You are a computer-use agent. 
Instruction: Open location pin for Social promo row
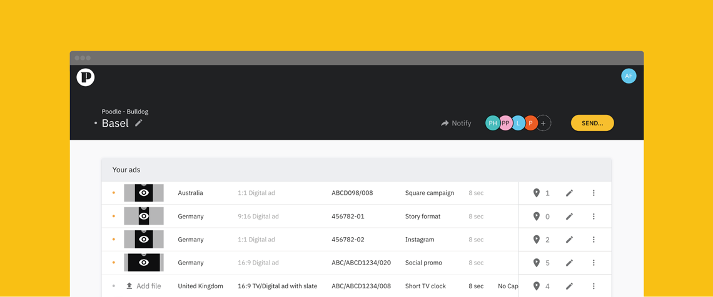[537, 263]
